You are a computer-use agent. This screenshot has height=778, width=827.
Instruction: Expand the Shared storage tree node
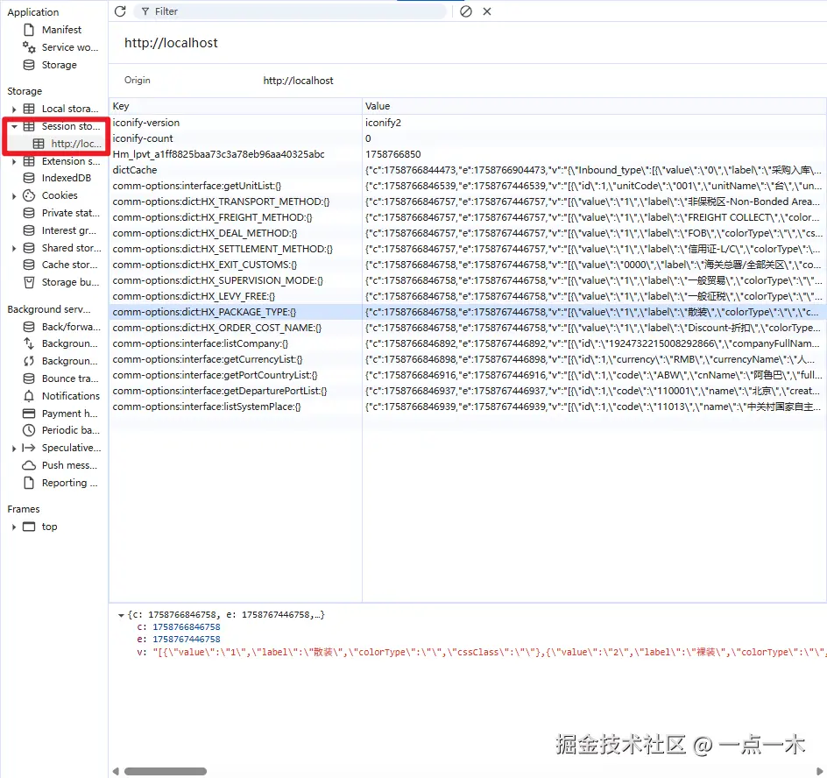[14, 248]
